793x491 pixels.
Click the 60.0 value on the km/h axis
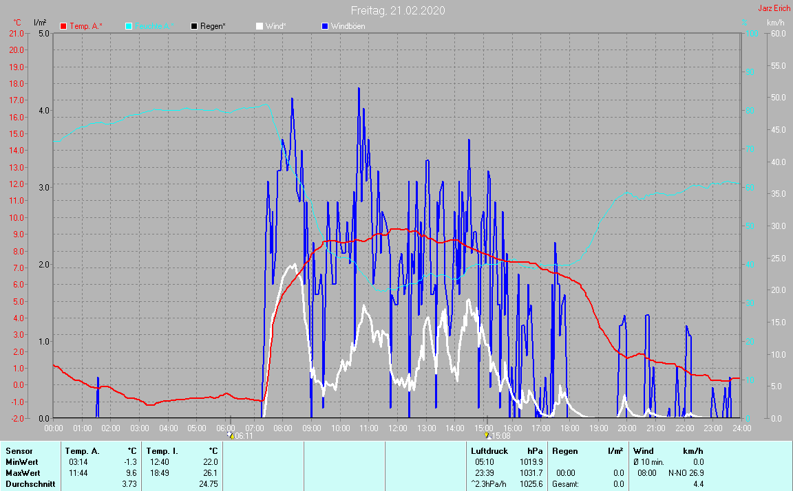778,33
